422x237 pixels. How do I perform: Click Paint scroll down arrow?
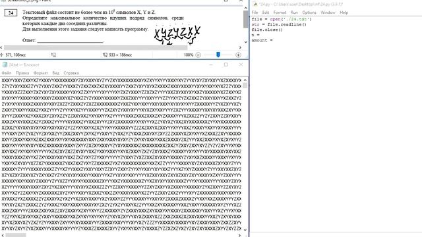tap(245, 42)
